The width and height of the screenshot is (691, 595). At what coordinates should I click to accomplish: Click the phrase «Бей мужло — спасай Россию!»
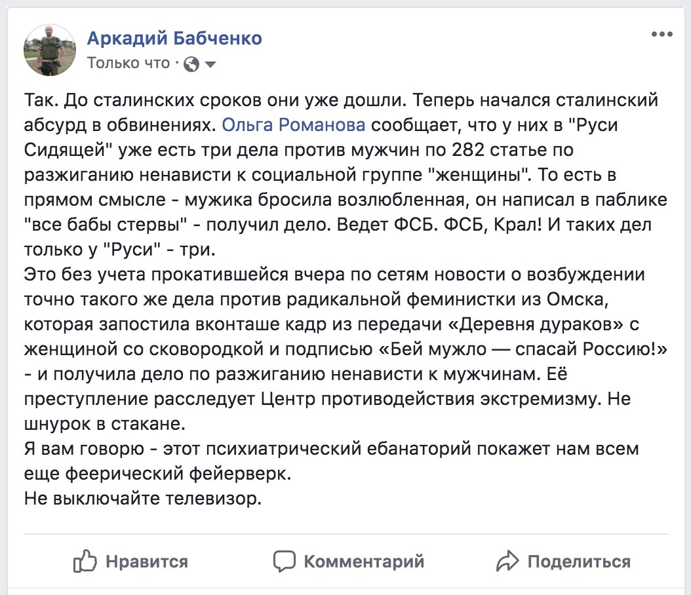(523, 349)
